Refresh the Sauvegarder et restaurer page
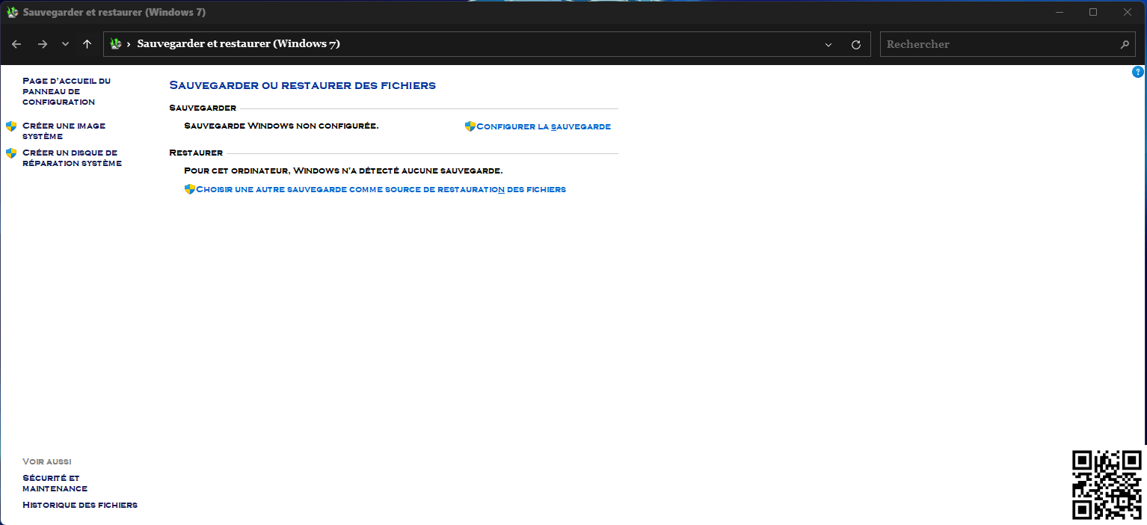The image size is (1147, 525). [856, 45]
